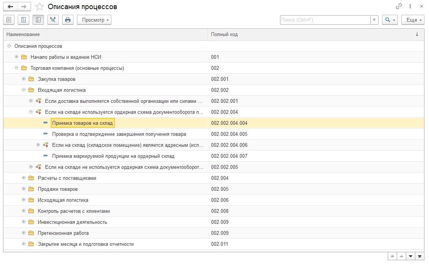429x264 pixels.
Task: Toggle the active tree view mode button
Action: click(x=38, y=20)
